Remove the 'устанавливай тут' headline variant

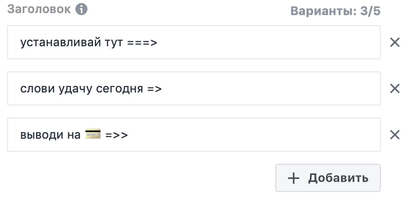click(x=395, y=42)
